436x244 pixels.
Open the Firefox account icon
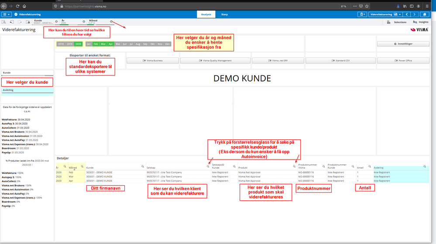click(x=419, y=6)
